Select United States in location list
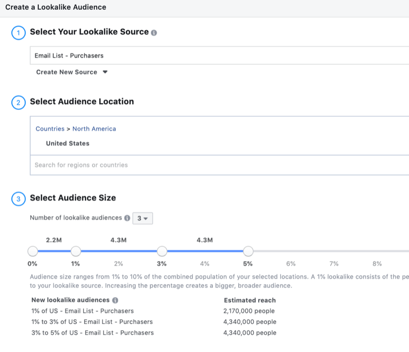Viewport: 409px width, 352px height. (67, 144)
